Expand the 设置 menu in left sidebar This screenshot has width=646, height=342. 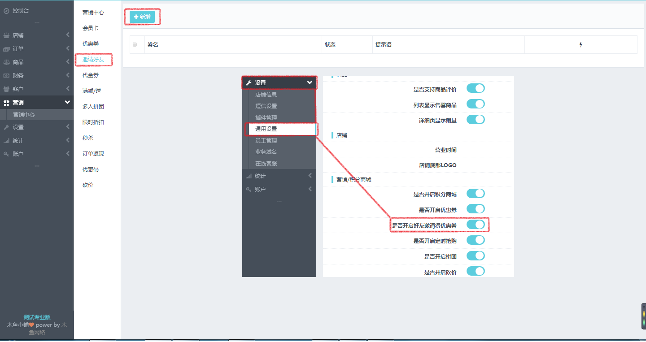(x=18, y=127)
